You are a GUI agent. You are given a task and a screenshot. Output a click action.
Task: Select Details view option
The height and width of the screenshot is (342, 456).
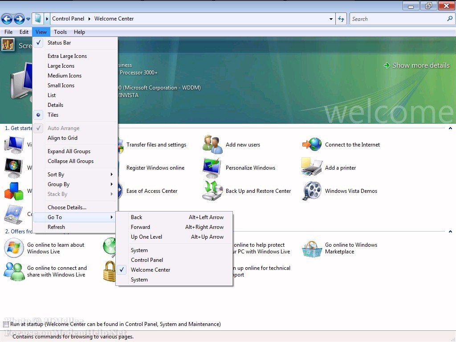[x=76, y=105]
